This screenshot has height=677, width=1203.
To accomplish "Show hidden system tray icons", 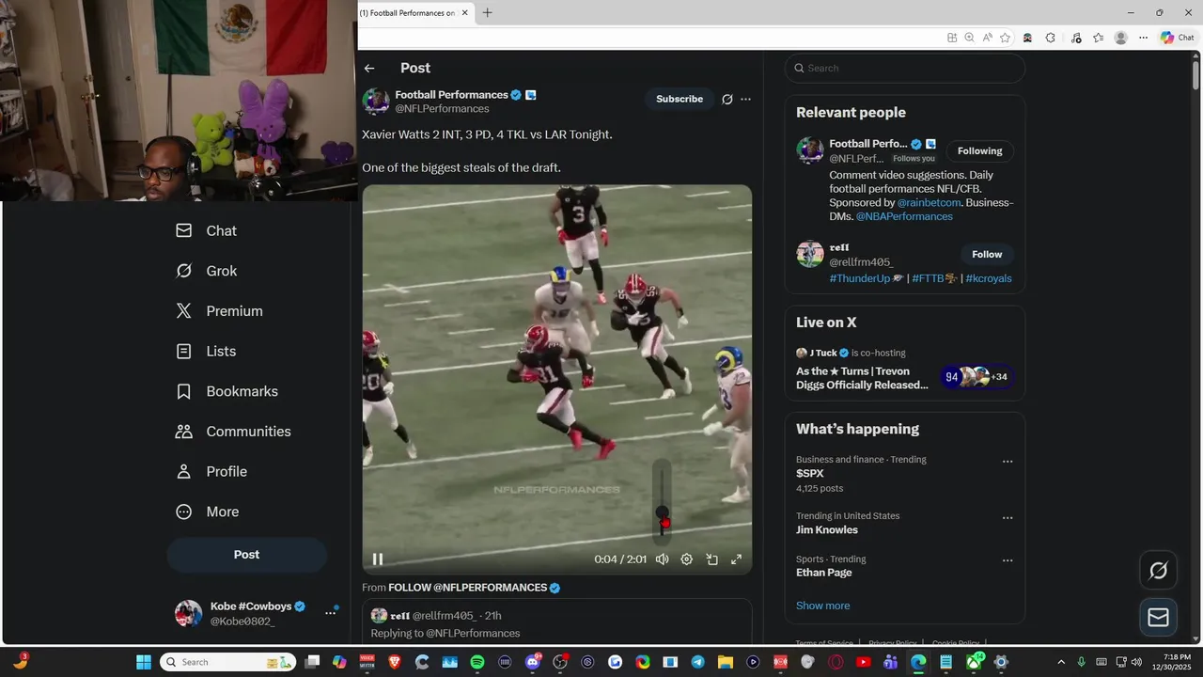I will (x=1062, y=662).
